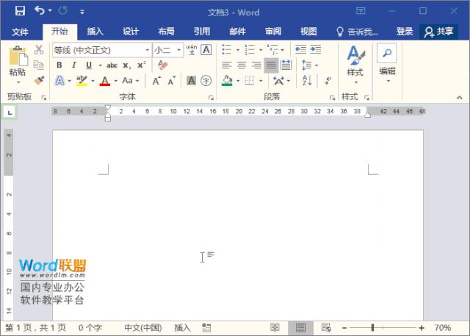Click the Save icon in the title bar
The height and width of the screenshot is (336, 470).
point(20,11)
